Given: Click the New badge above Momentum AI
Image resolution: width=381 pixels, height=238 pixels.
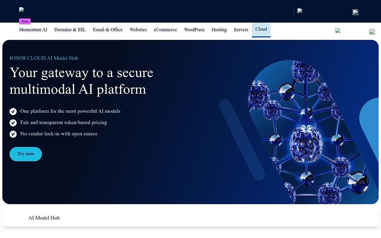Looking at the screenshot, I should click(x=25, y=21).
